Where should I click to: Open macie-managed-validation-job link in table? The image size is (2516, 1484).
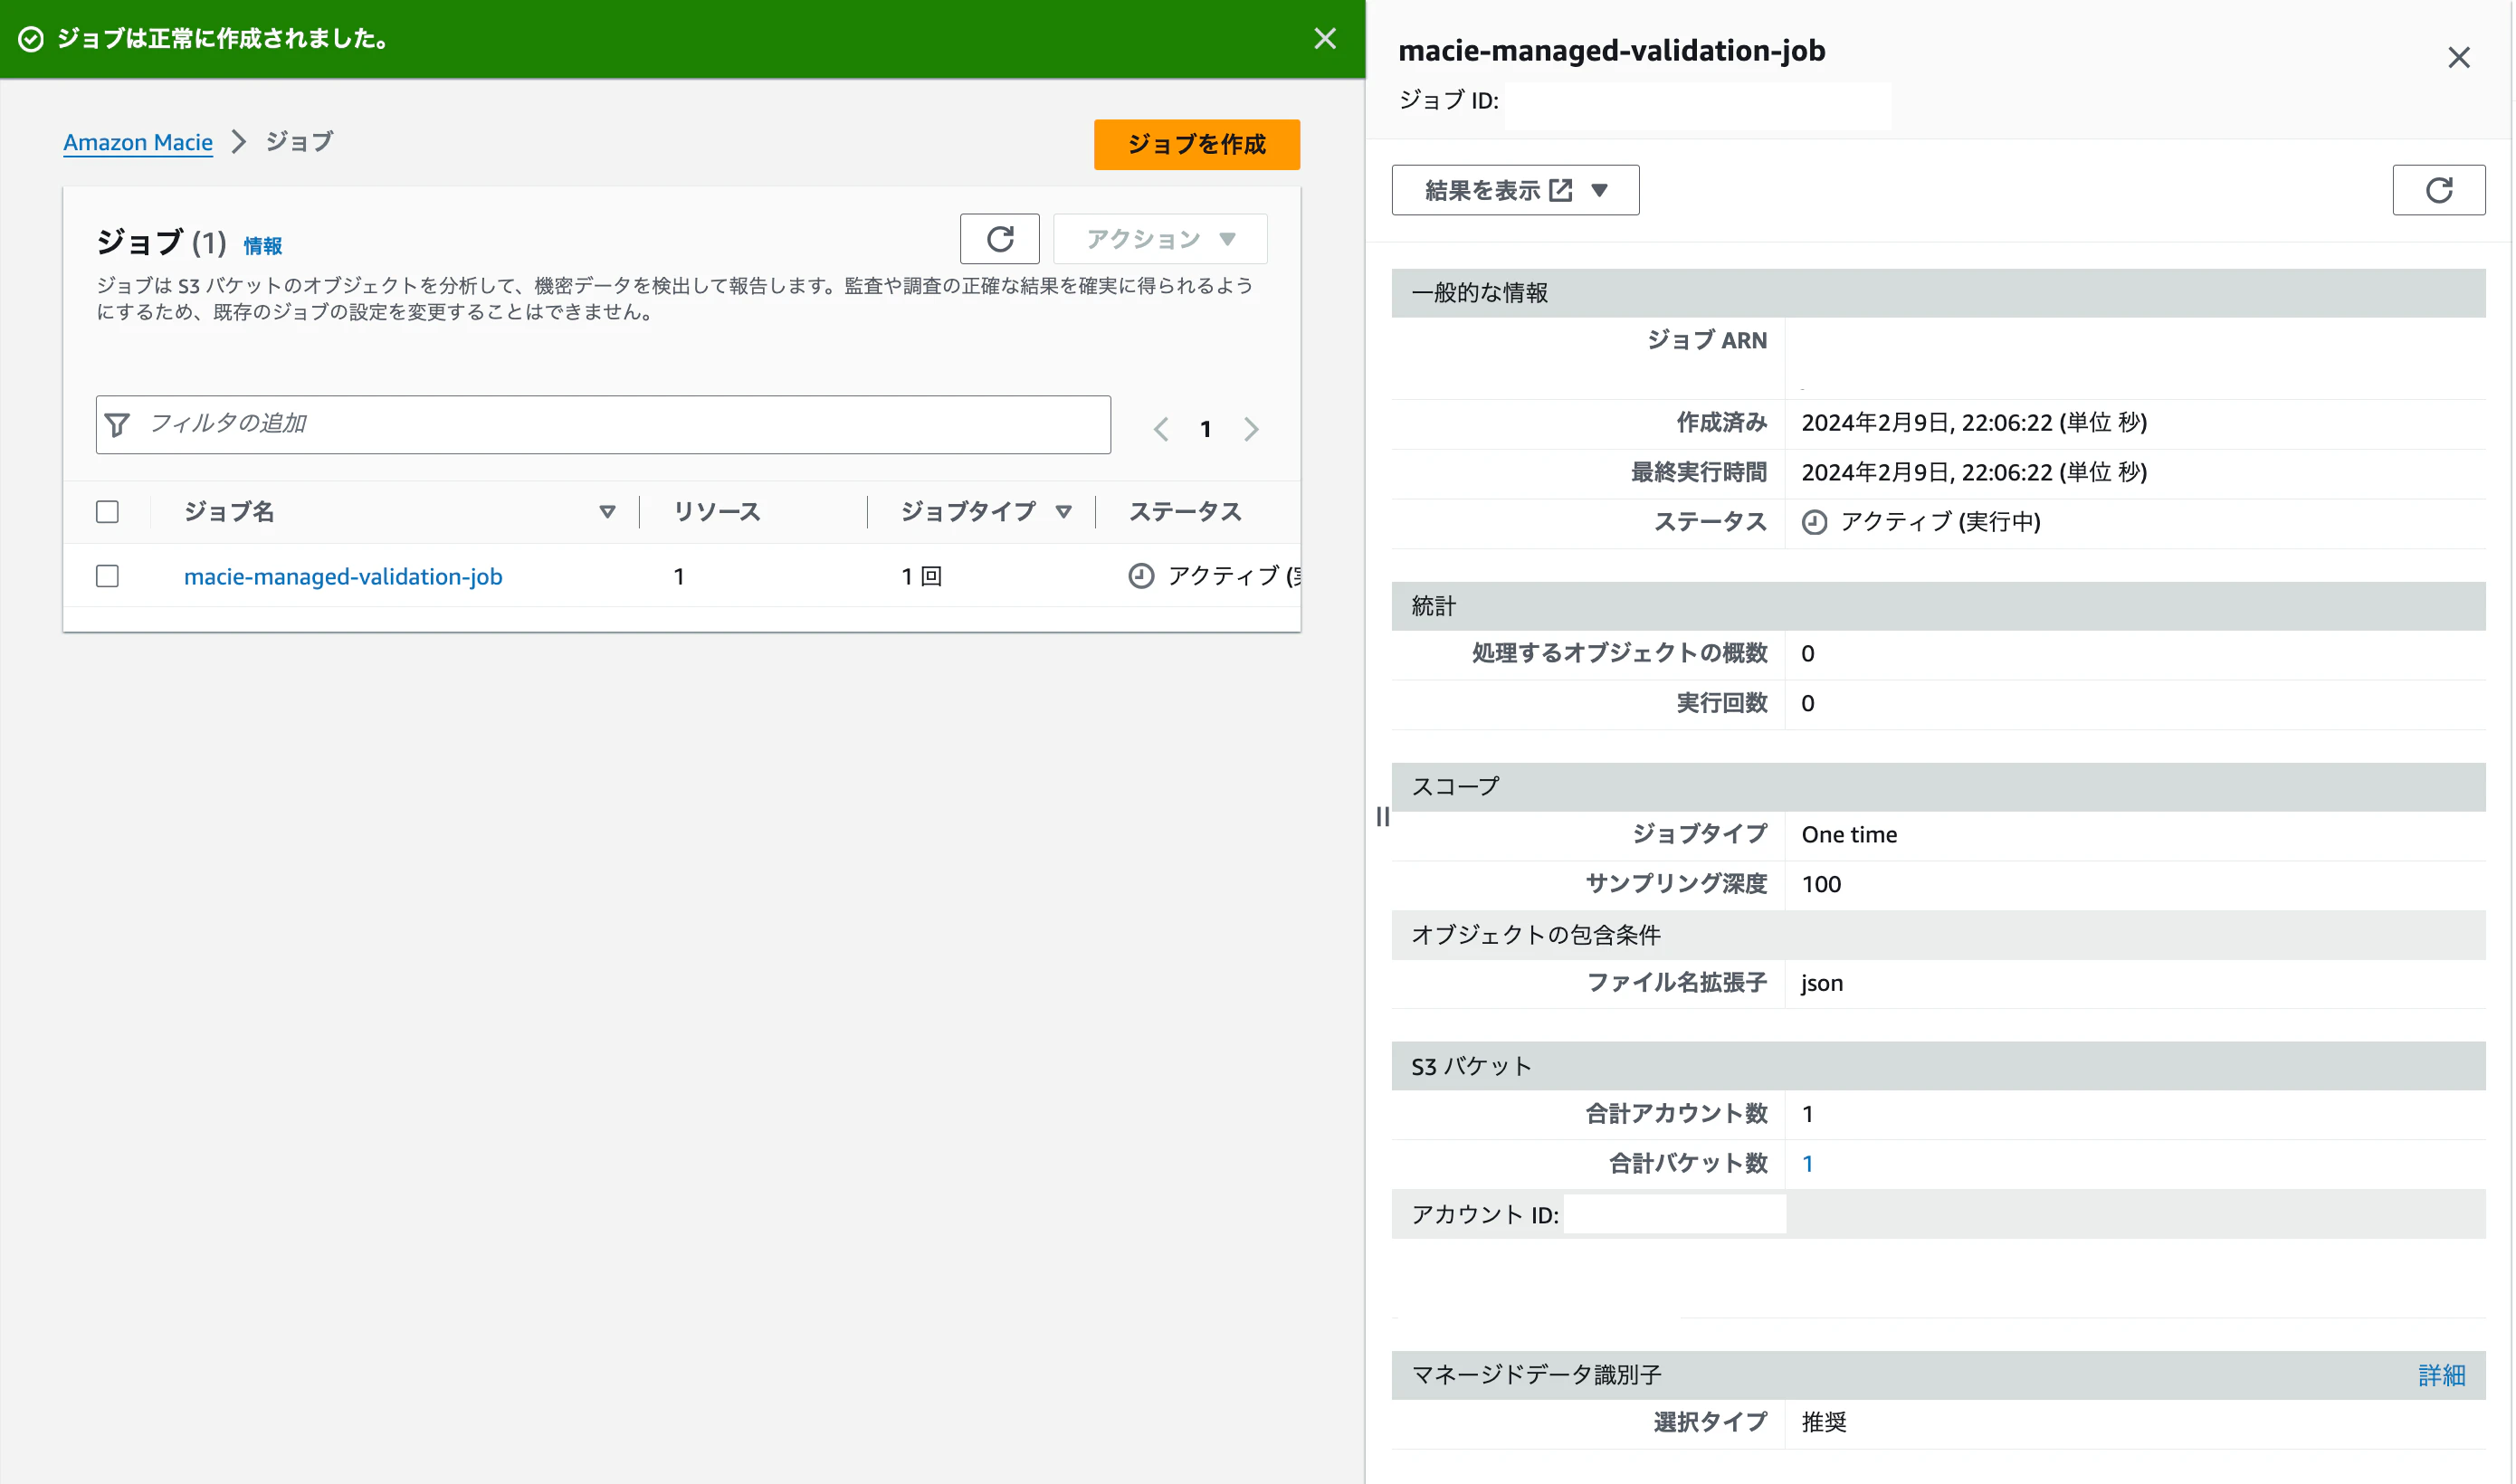pos(343,576)
